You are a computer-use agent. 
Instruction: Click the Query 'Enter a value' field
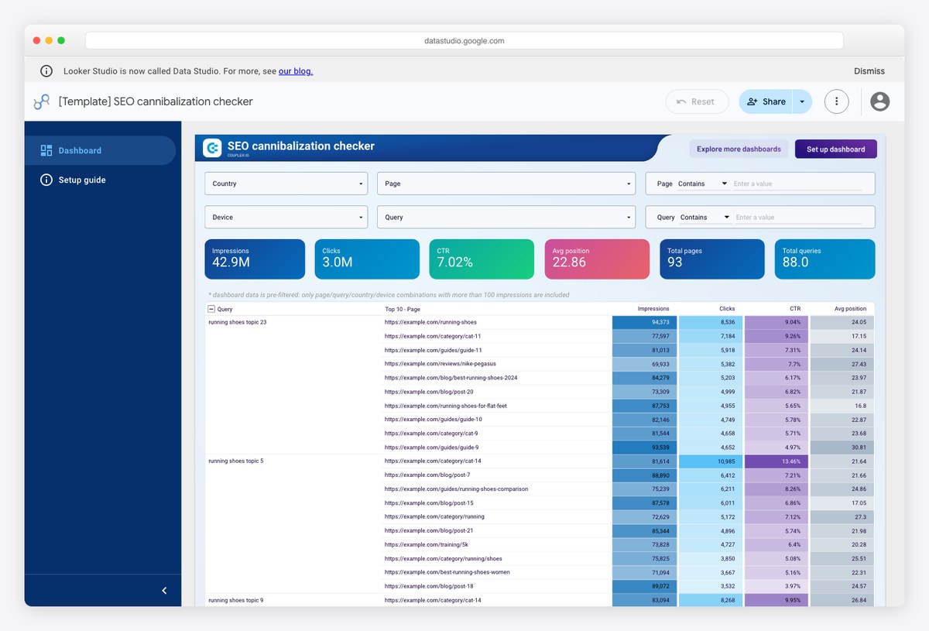click(799, 217)
